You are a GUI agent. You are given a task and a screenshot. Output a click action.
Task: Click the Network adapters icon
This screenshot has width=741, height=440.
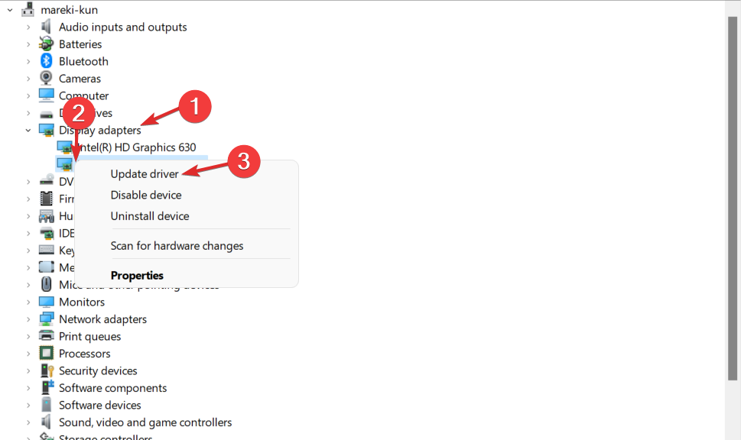click(x=47, y=319)
